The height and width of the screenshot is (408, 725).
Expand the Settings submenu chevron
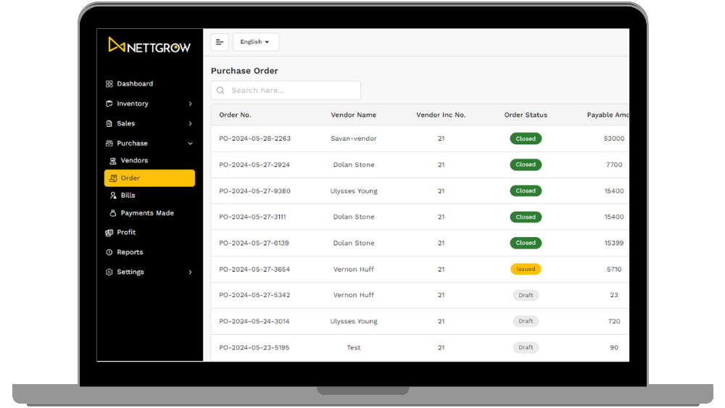pyautogui.click(x=191, y=272)
